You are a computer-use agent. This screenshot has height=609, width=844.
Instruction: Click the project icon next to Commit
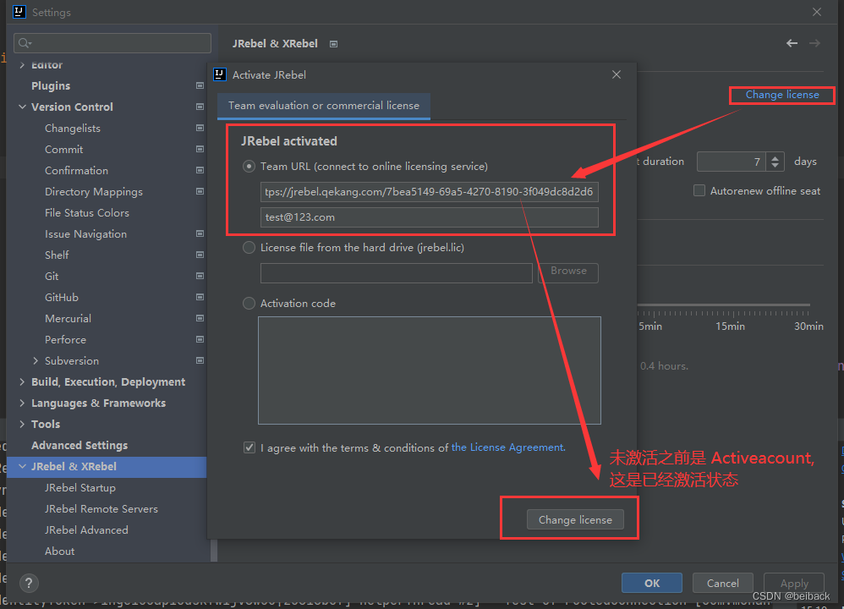pos(200,149)
